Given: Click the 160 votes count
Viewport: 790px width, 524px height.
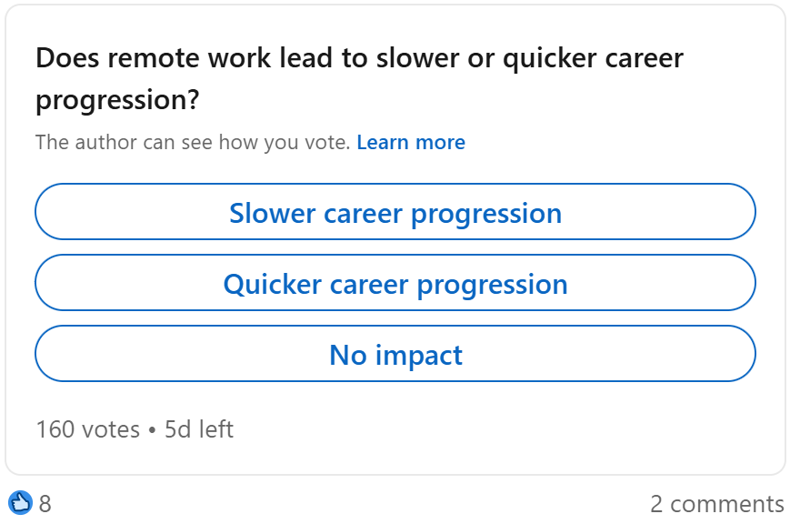Looking at the screenshot, I should (x=87, y=429).
